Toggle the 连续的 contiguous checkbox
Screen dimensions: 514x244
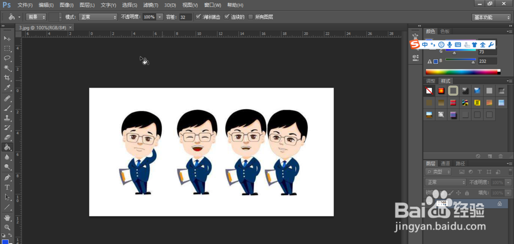click(227, 17)
